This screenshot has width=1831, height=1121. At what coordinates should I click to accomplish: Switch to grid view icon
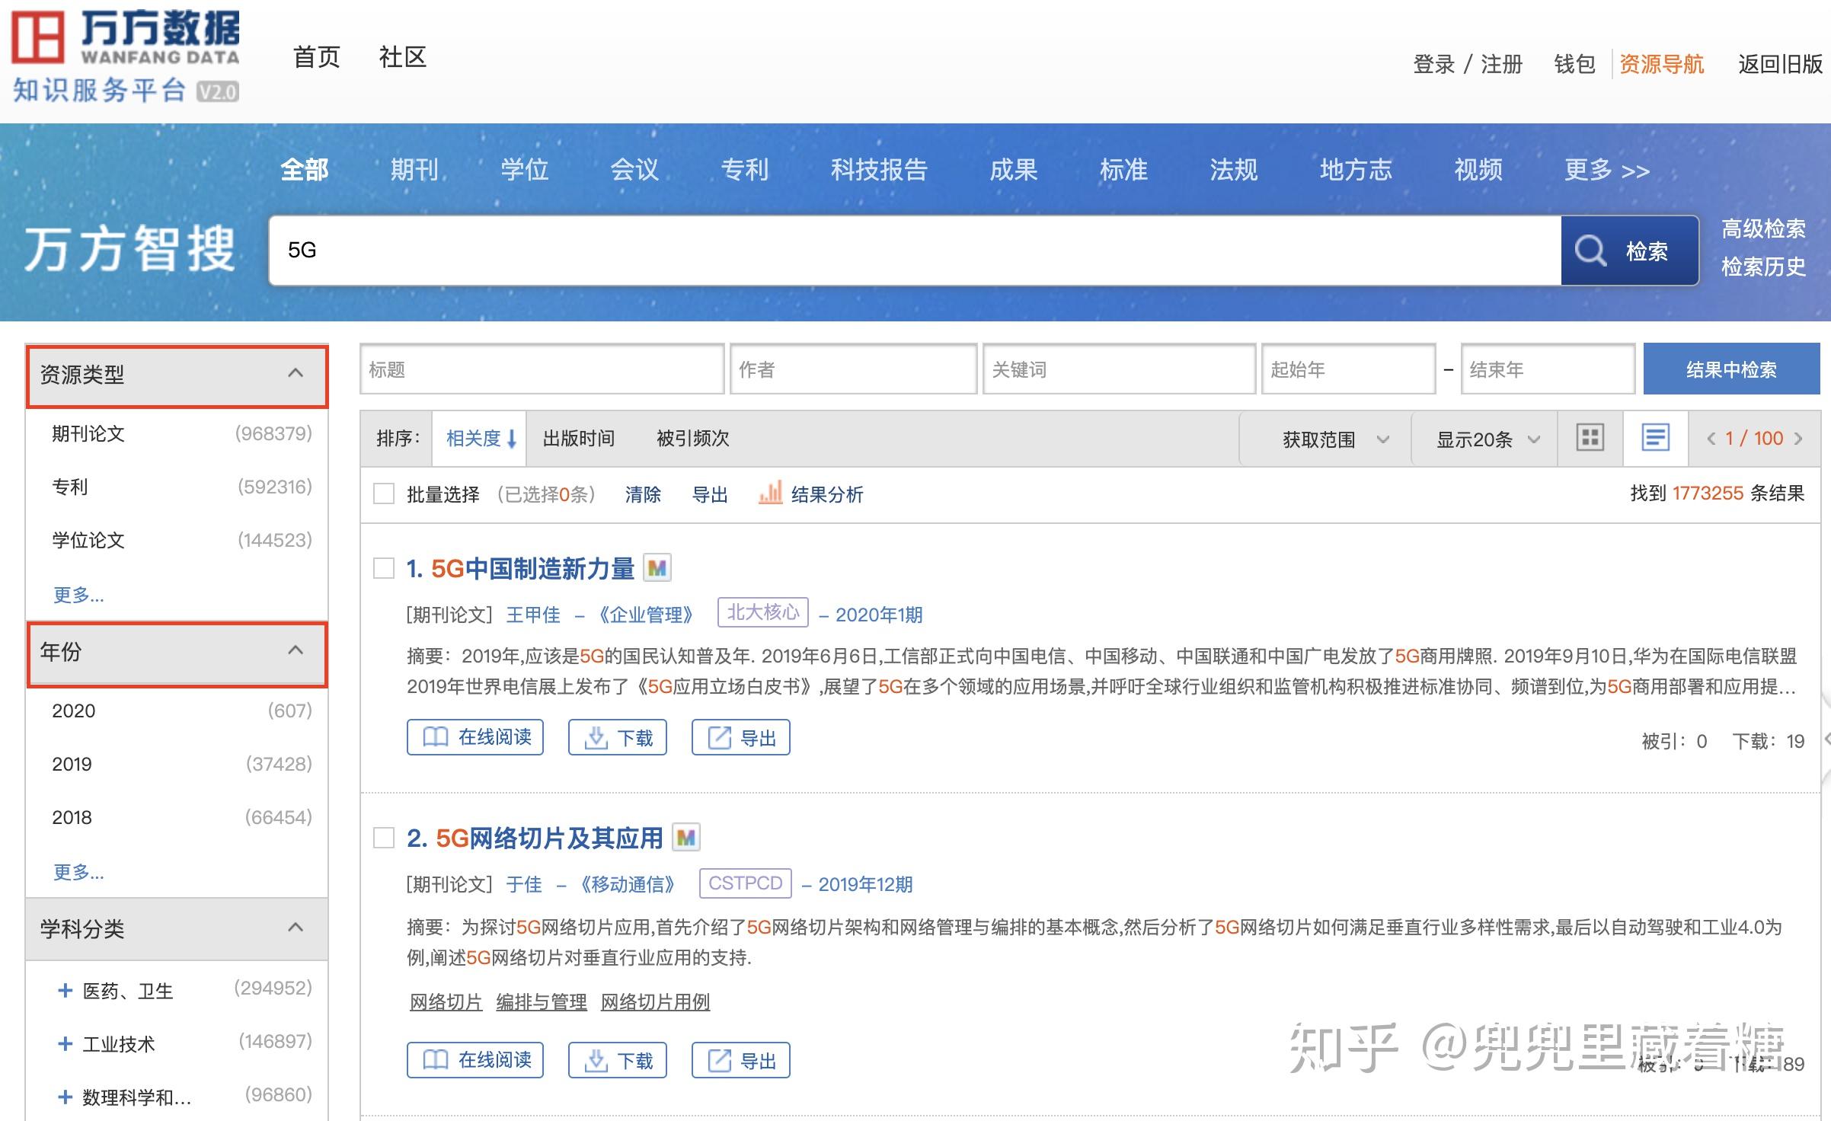(1590, 438)
